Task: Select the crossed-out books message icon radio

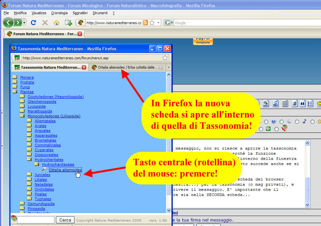Action: [276, 129]
